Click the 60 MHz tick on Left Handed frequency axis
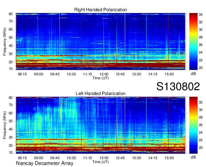The image size is (206, 167). 11,113
